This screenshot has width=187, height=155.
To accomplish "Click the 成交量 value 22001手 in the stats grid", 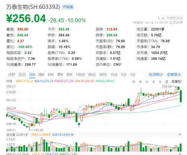I will click(x=158, y=30).
